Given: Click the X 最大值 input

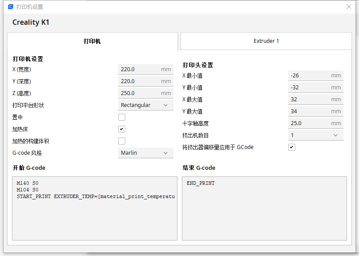Looking at the screenshot, I should pyautogui.click(x=316, y=99).
